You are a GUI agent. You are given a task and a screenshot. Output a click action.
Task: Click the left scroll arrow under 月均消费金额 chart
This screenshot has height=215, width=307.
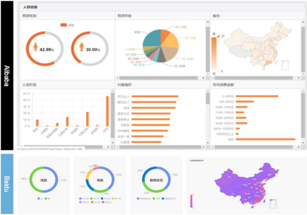point(213,147)
